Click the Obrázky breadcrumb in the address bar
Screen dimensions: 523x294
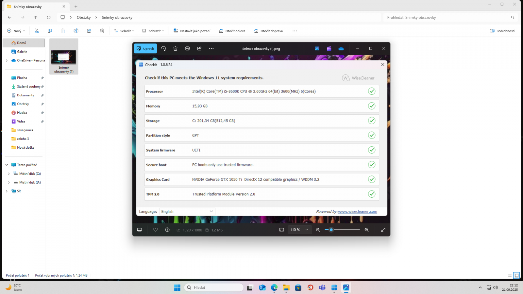click(84, 18)
